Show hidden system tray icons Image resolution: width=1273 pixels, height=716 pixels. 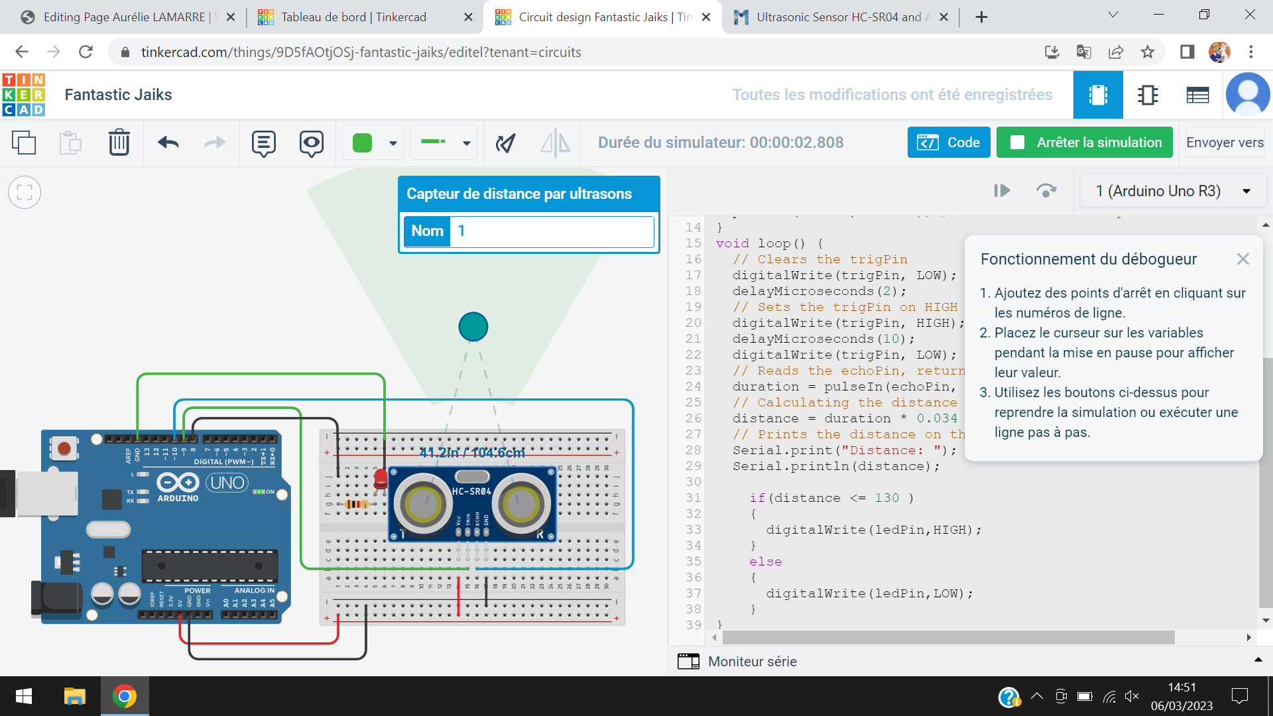[x=1037, y=696]
